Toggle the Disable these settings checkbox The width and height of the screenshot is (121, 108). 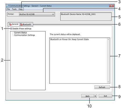[11, 29]
